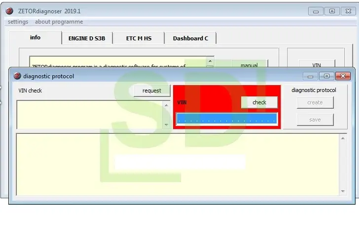
Task: Click the 'diagnostic protocol' group label
Action: [x=314, y=90]
